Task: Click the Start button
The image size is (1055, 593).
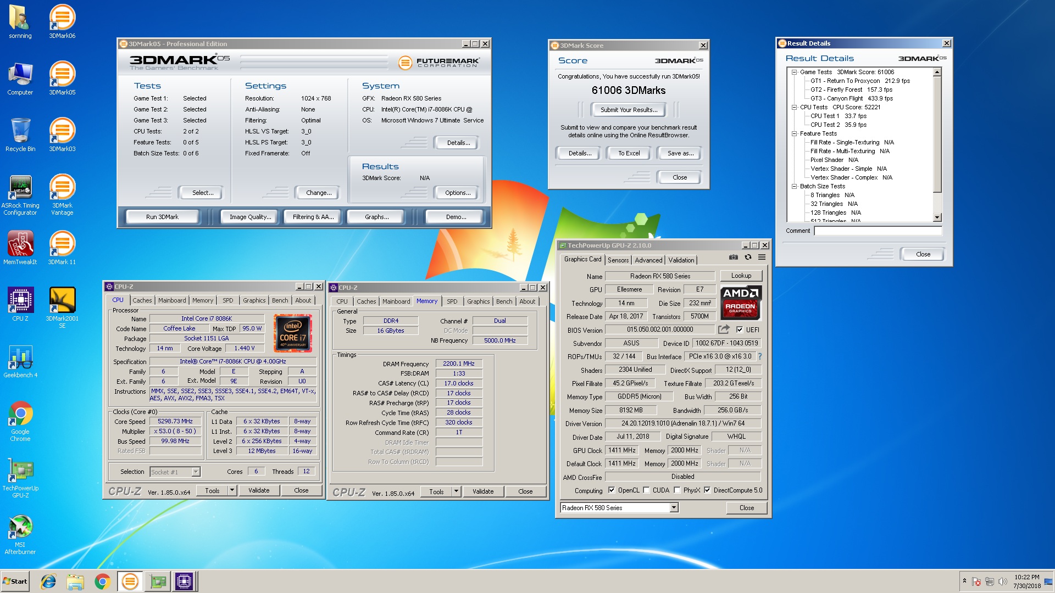Action: (x=15, y=581)
